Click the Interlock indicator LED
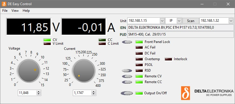Viewport: 235px width, 104px height. (169, 59)
